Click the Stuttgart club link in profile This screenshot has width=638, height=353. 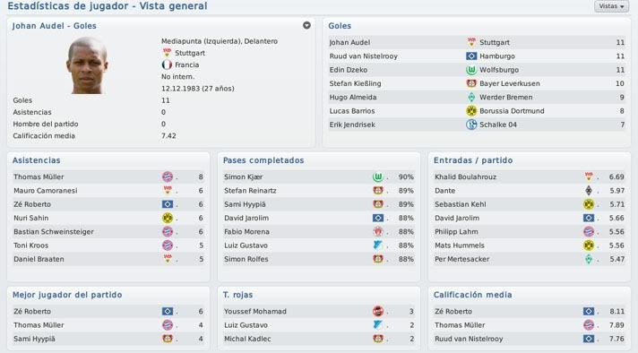point(190,53)
